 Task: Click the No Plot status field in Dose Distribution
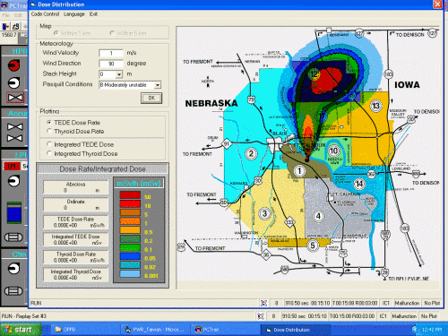pos(432,303)
